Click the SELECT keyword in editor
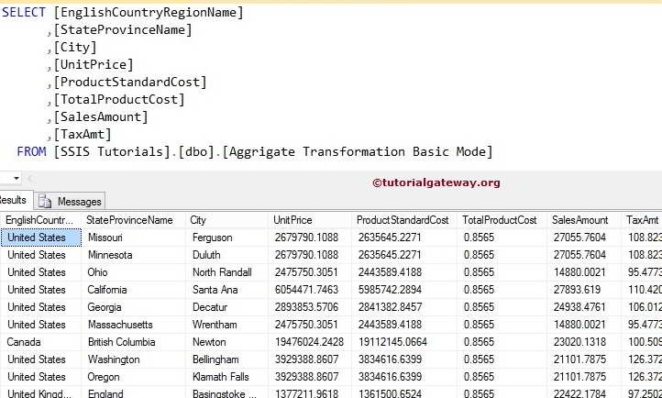The height and width of the screenshot is (398, 662). (x=23, y=12)
